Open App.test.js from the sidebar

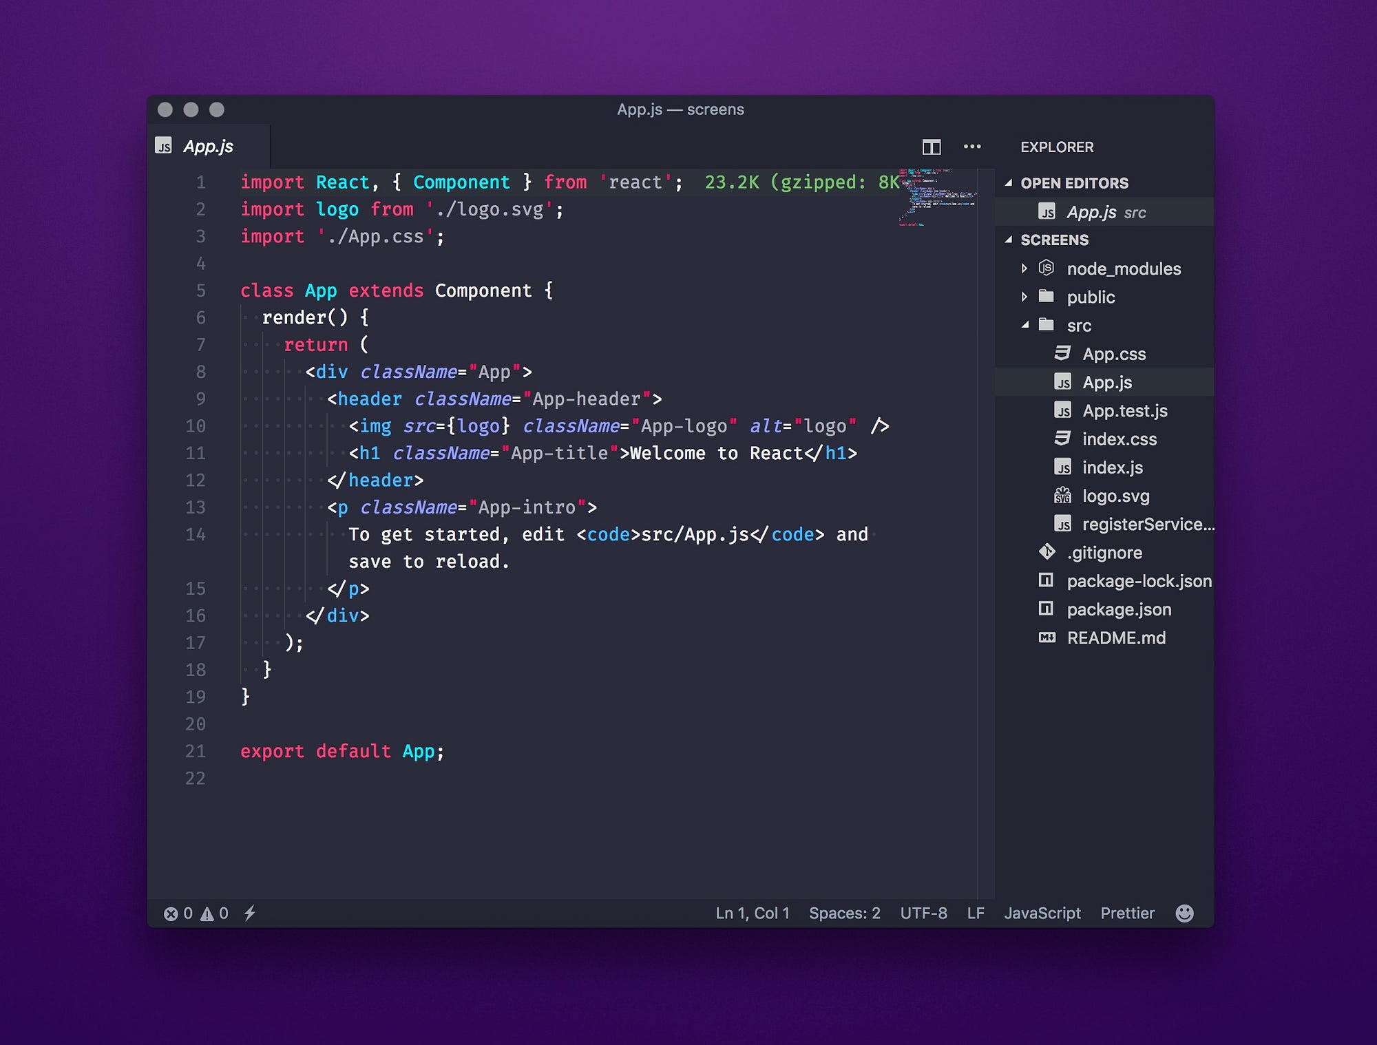tap(1125, 410)
